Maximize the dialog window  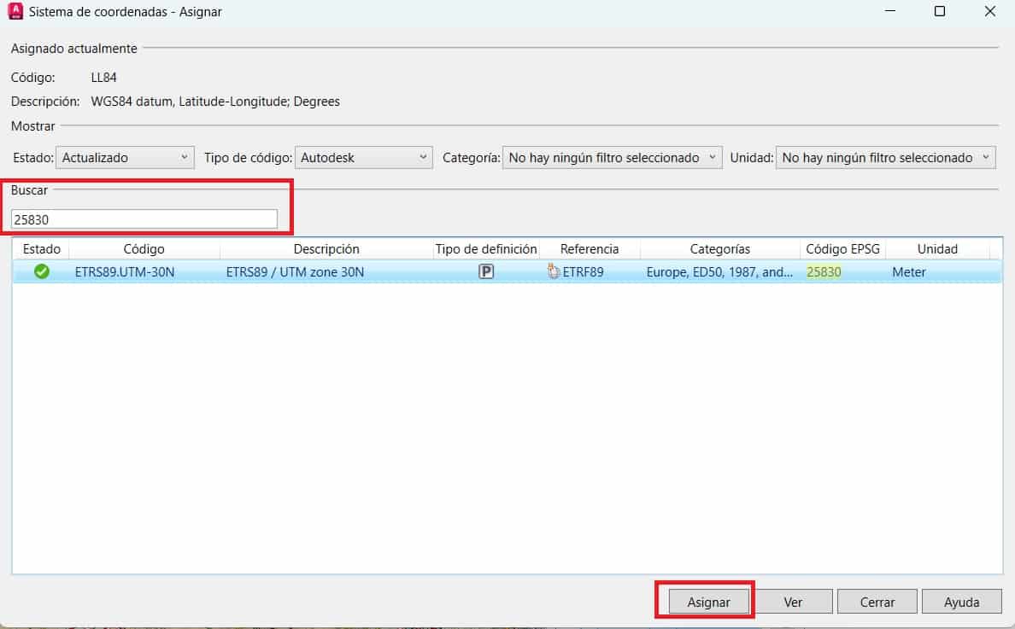940,12
